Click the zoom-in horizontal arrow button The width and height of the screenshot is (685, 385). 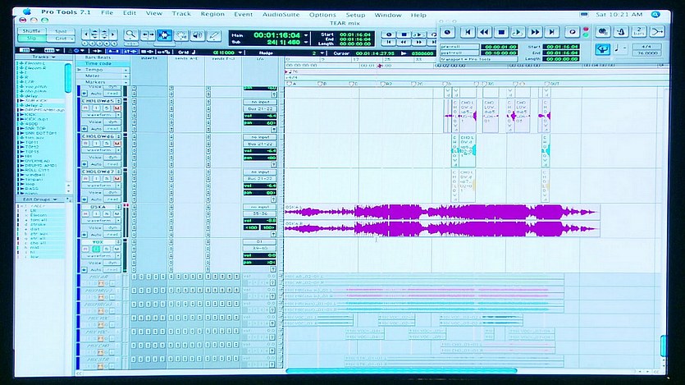pyautogui.click(x=113, y=34)
